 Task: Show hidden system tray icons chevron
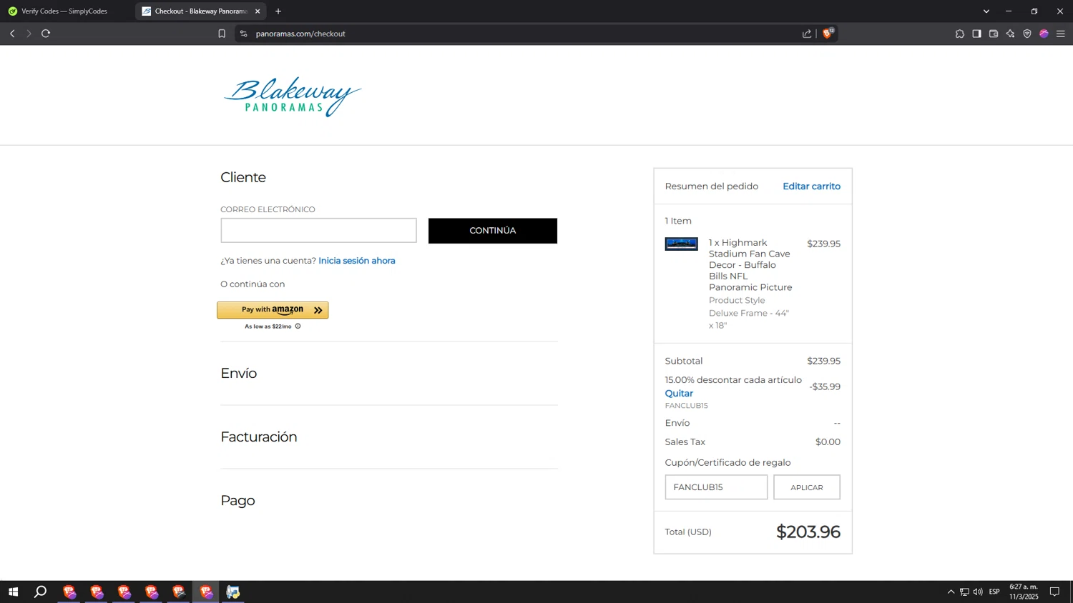[951, 592]
